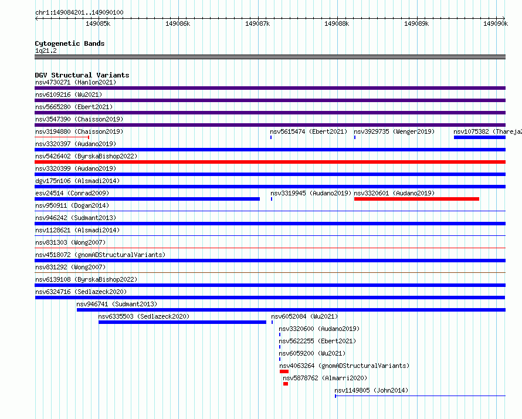Select the red nsv5426402 variant bar
The height and width of the screenshot is (419, 522).
[x=270, y=162]
